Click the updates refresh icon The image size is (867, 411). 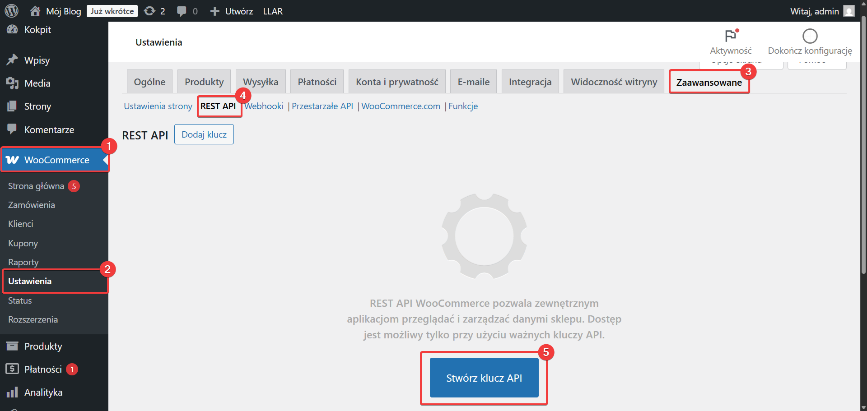point(149,11)
